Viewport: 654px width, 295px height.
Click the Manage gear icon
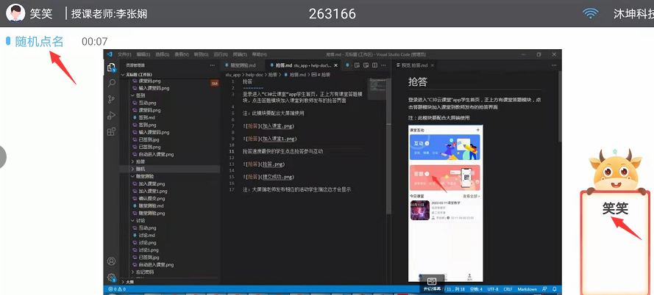[x=112, y=277]
